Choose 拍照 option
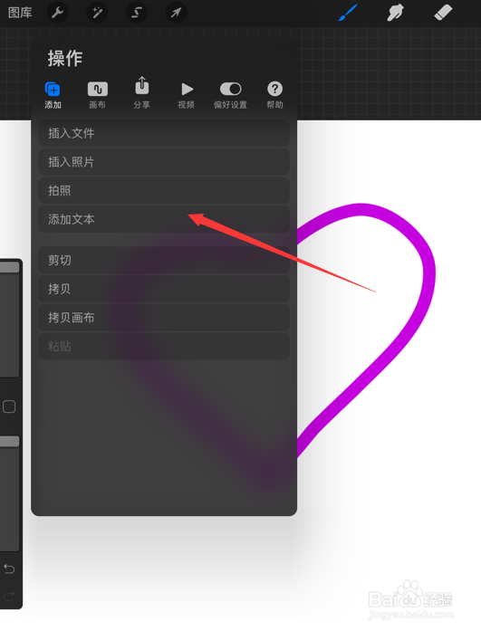The image size is (481, 631). [x=164, y=190]
